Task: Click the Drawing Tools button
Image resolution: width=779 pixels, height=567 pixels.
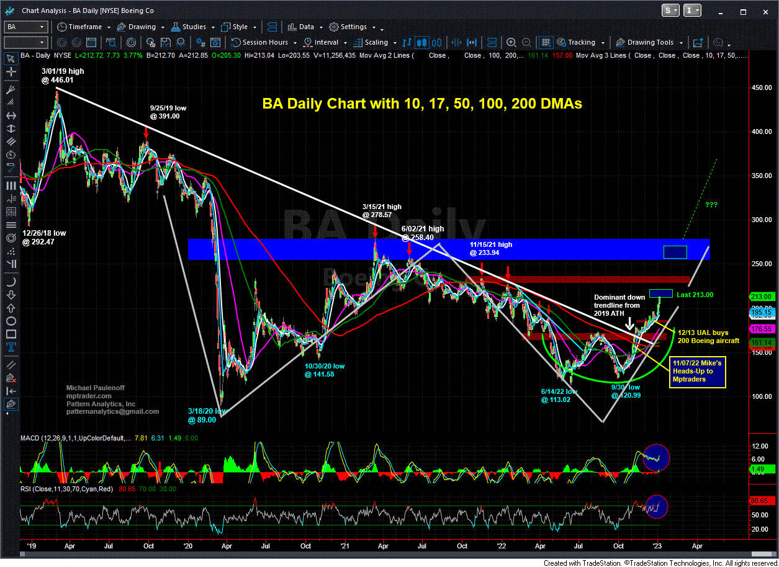Action: [646, 42]
